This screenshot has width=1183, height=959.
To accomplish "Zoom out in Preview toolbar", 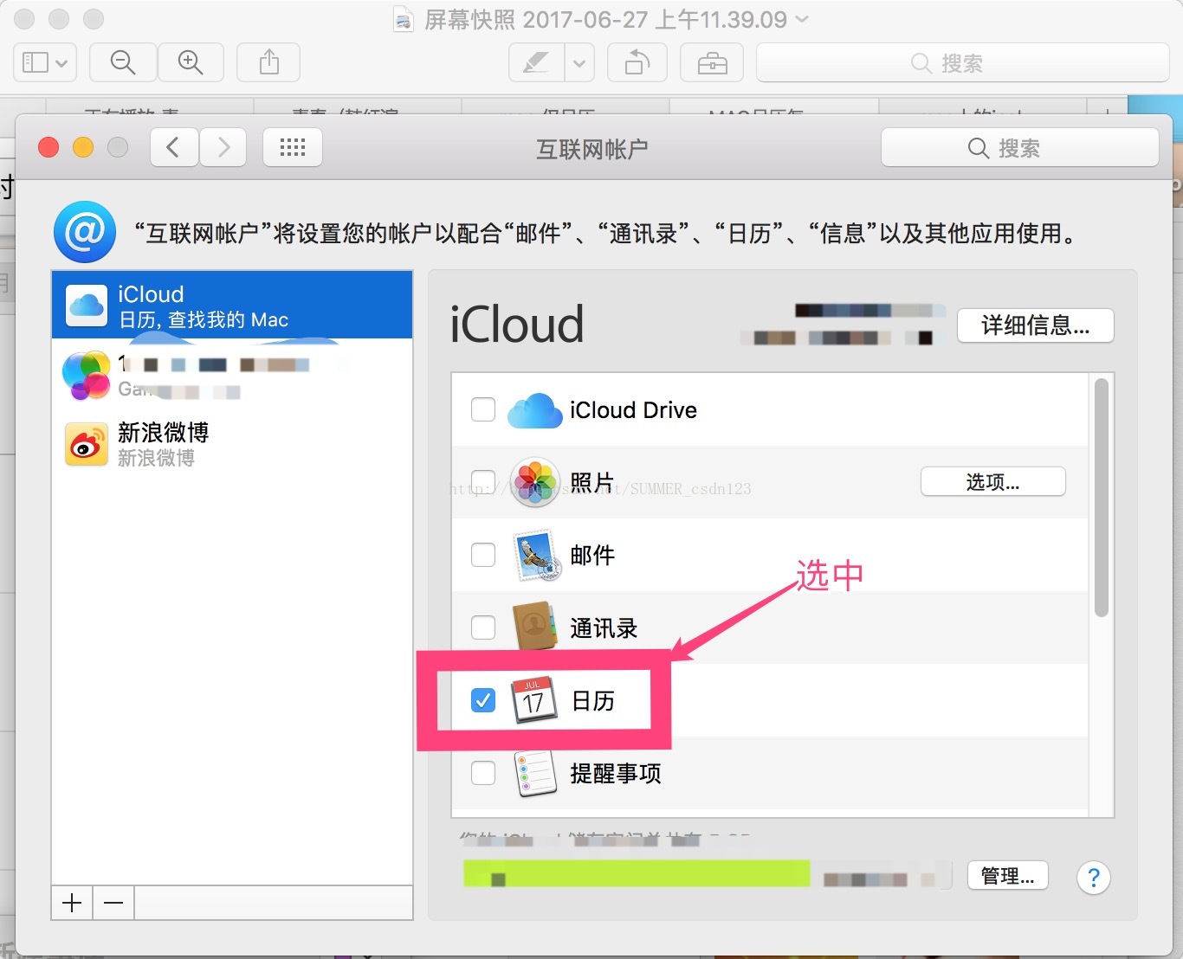I will (123, 62).
